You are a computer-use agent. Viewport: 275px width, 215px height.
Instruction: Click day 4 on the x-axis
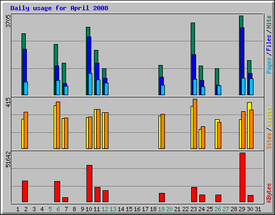pos(42,209)
